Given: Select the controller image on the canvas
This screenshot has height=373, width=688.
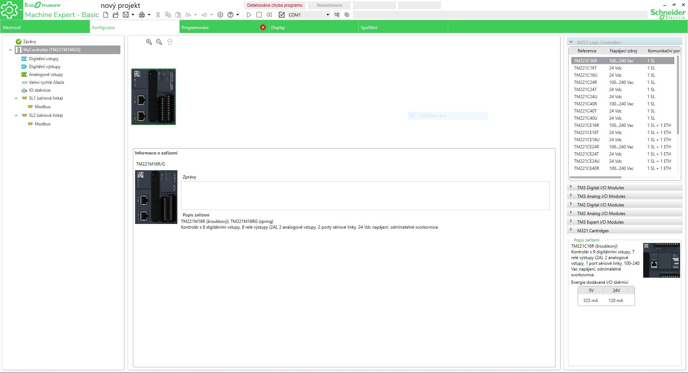Looking at the screenshot, I should tap(153, 97).
